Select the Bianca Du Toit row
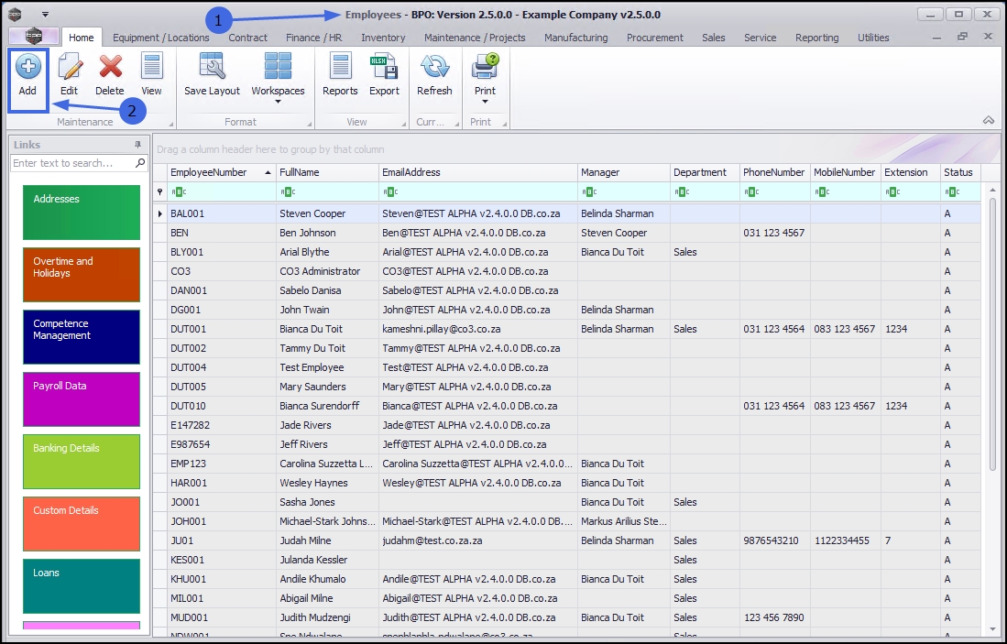The width and height of the screenshot is (1007, 644). [312, 329]
